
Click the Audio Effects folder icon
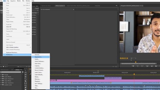click(3, 77)
